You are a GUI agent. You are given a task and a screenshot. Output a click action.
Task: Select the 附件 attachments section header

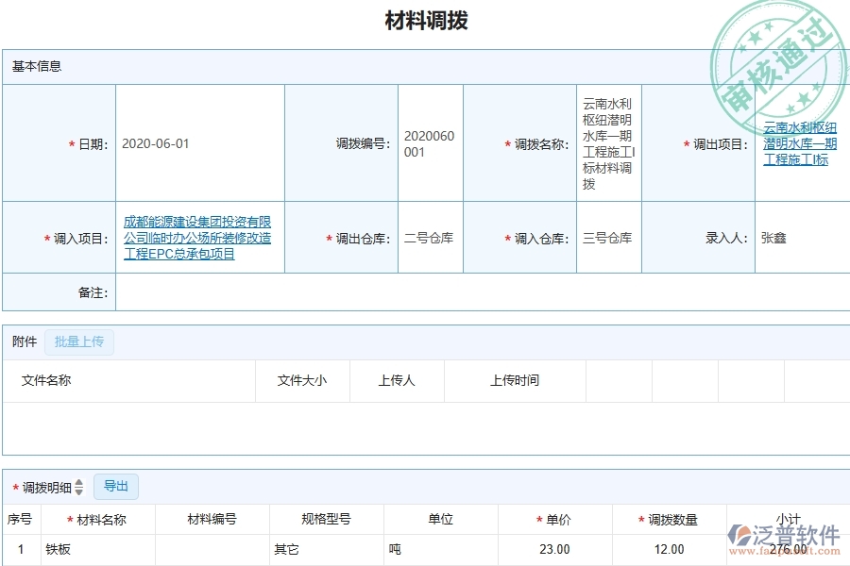click(23, 341)
